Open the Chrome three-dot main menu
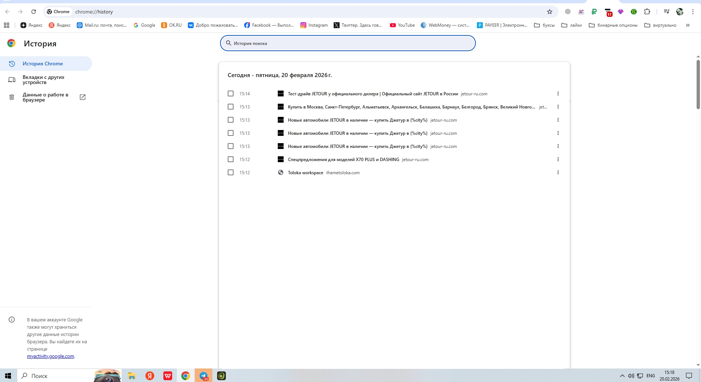Viewport: 701px width, 382px height. [x=693, y=12]
